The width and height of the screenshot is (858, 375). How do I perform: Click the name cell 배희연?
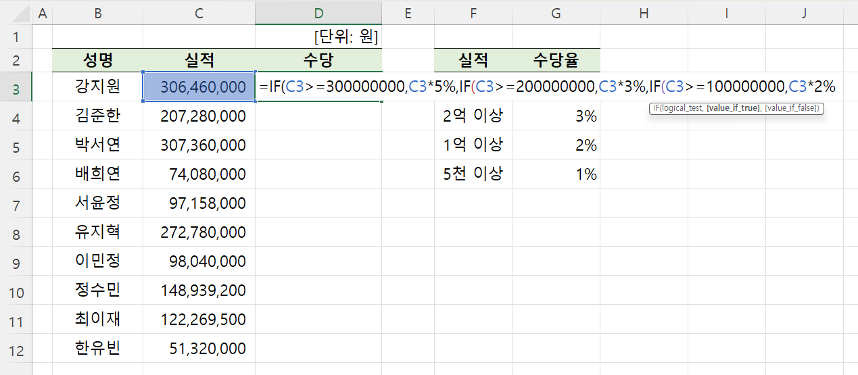[97, 174]
